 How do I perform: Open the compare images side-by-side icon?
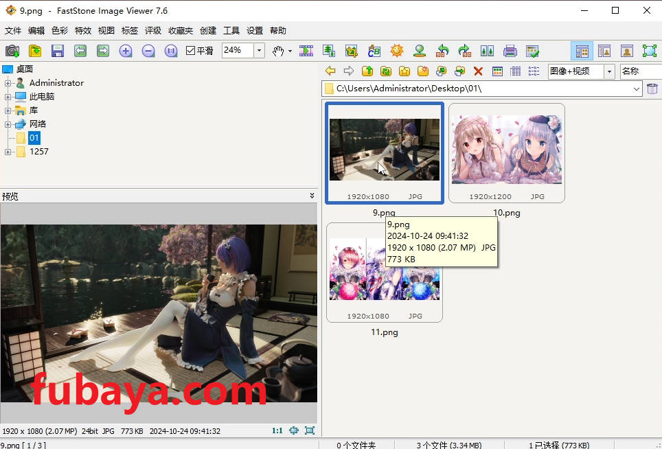(487, 51)
